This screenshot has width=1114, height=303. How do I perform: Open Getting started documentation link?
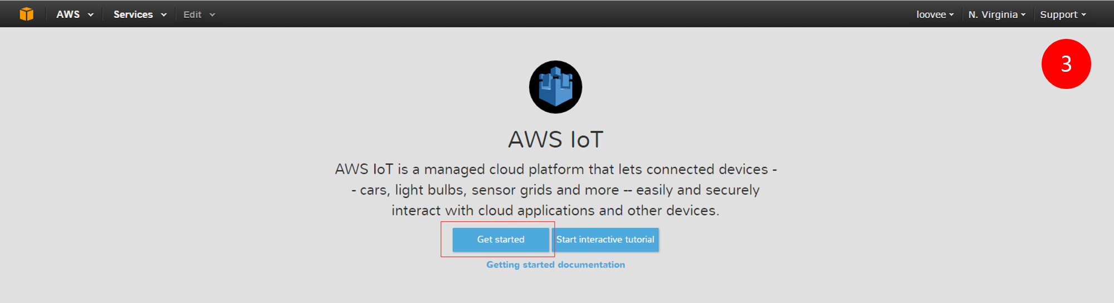click(555, 265)
